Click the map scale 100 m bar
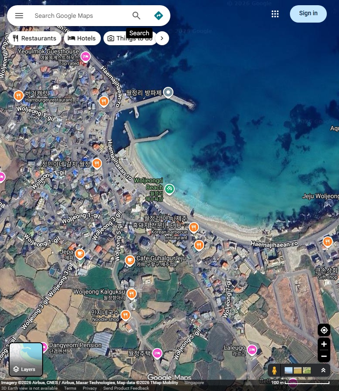This screenshot has width=339, height=391. tap(300, 382)
